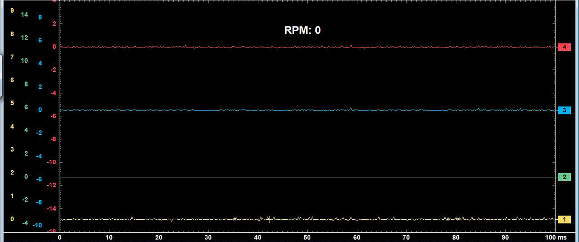
Task: Click the green channel 2 marker
Action: 564,177
